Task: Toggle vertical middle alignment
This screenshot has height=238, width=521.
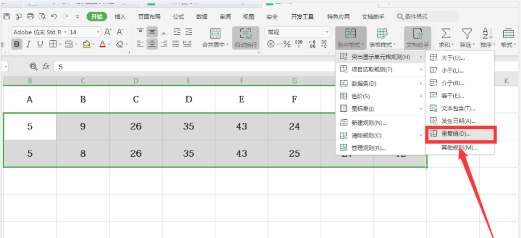Action: click(152, 32)
